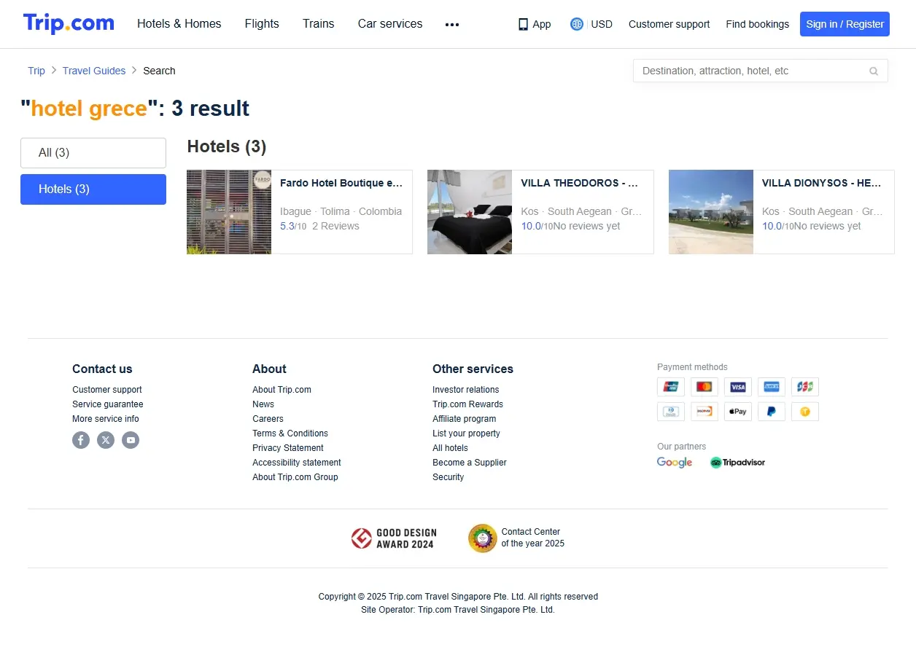The width and height of the screenshot is (916, 671).
Task: Click the JCB payment icon
Action: pos(805,387)
